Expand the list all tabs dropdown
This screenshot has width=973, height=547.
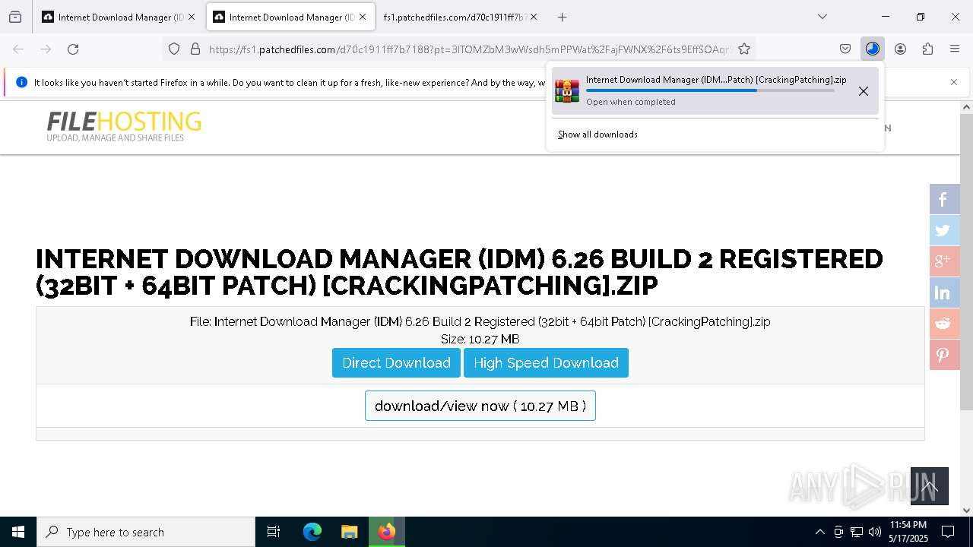[x=822, y=17]
